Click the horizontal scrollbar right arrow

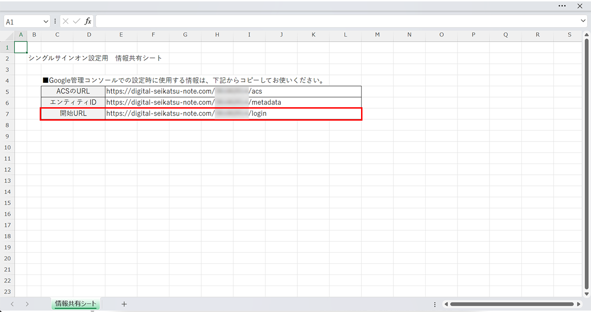579,304
